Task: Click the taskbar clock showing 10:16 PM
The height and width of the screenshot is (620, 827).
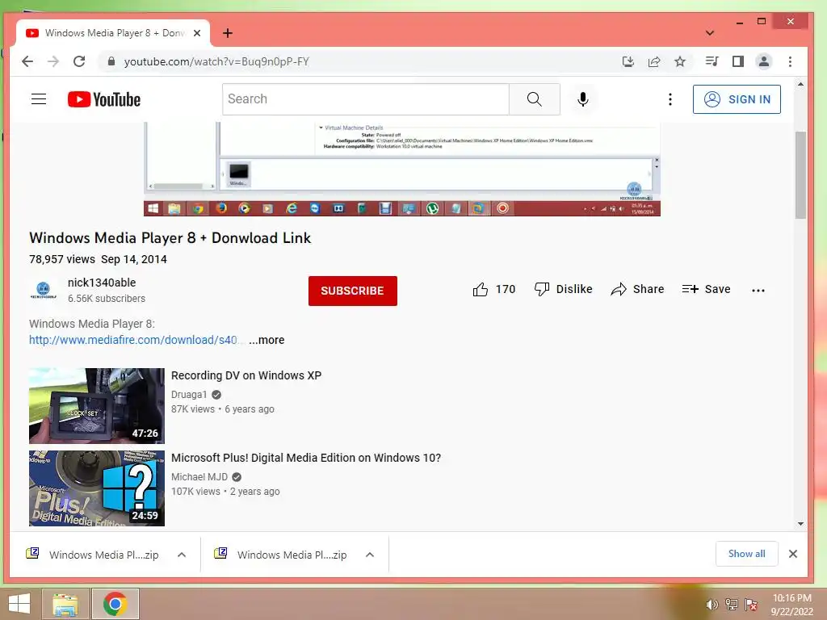Action: click(791, 605)
